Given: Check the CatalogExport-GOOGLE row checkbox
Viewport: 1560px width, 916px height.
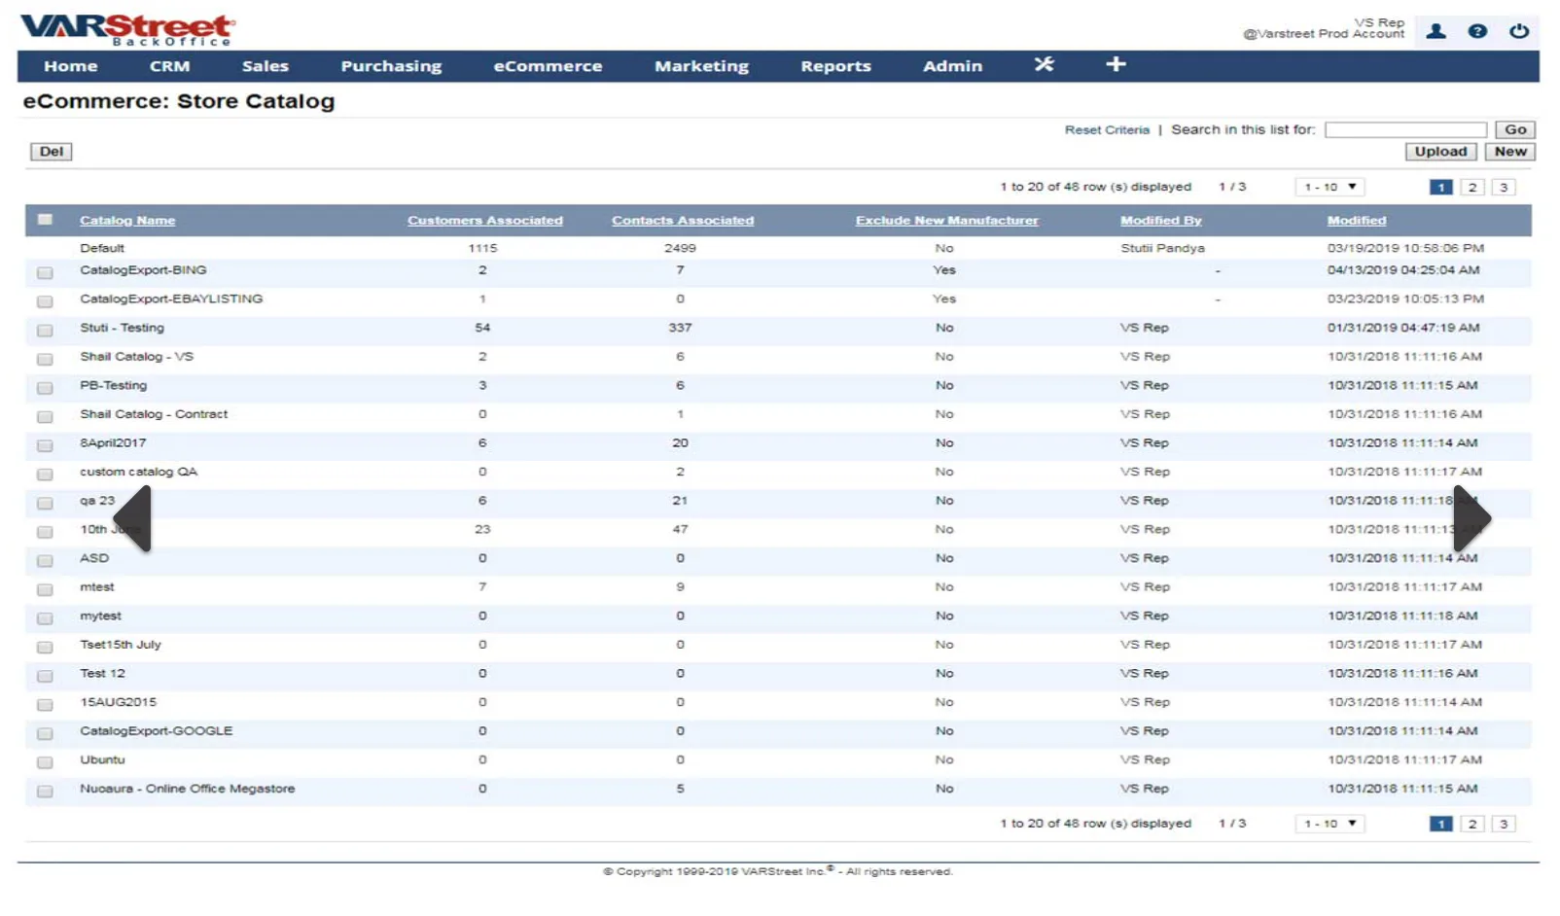Looking at the screenshot, I should click(x=45, y=734).
